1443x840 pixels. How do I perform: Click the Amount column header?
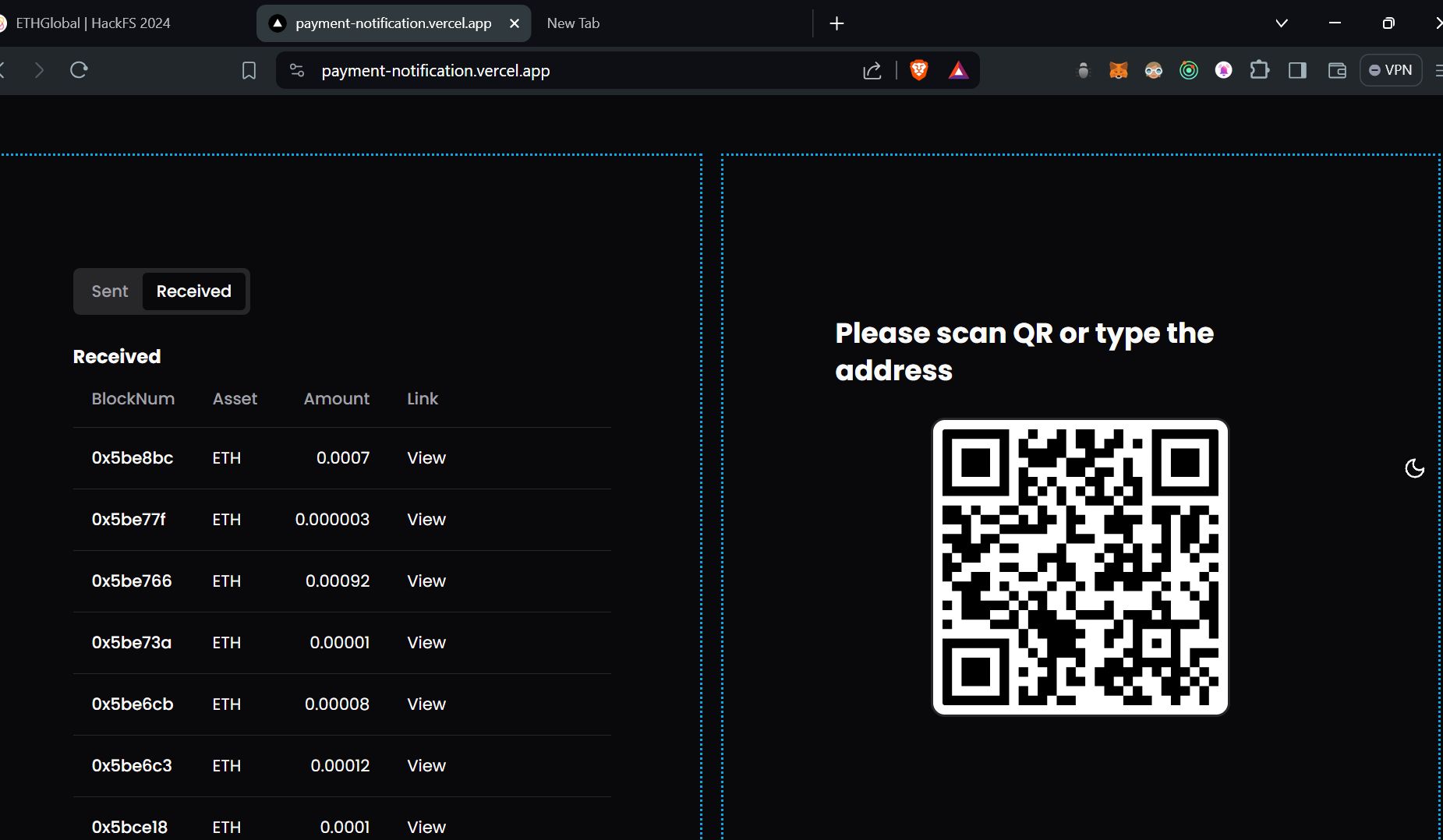tap(337, 399)
